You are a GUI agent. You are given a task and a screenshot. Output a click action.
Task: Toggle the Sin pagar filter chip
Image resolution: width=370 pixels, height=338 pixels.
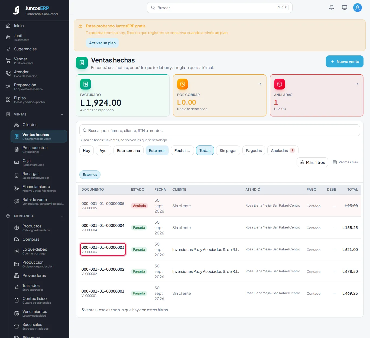click(228, 151)
